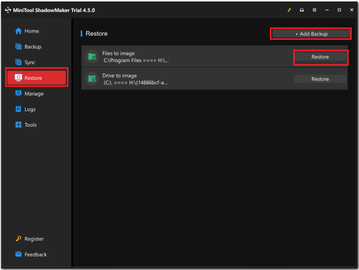Restore the Drive to image backup
This screenshot has height=270, width=359.
pos(320,79)
